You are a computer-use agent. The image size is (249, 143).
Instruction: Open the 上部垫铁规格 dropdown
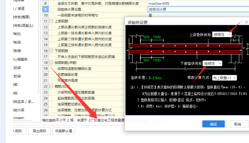pos(222,35)
